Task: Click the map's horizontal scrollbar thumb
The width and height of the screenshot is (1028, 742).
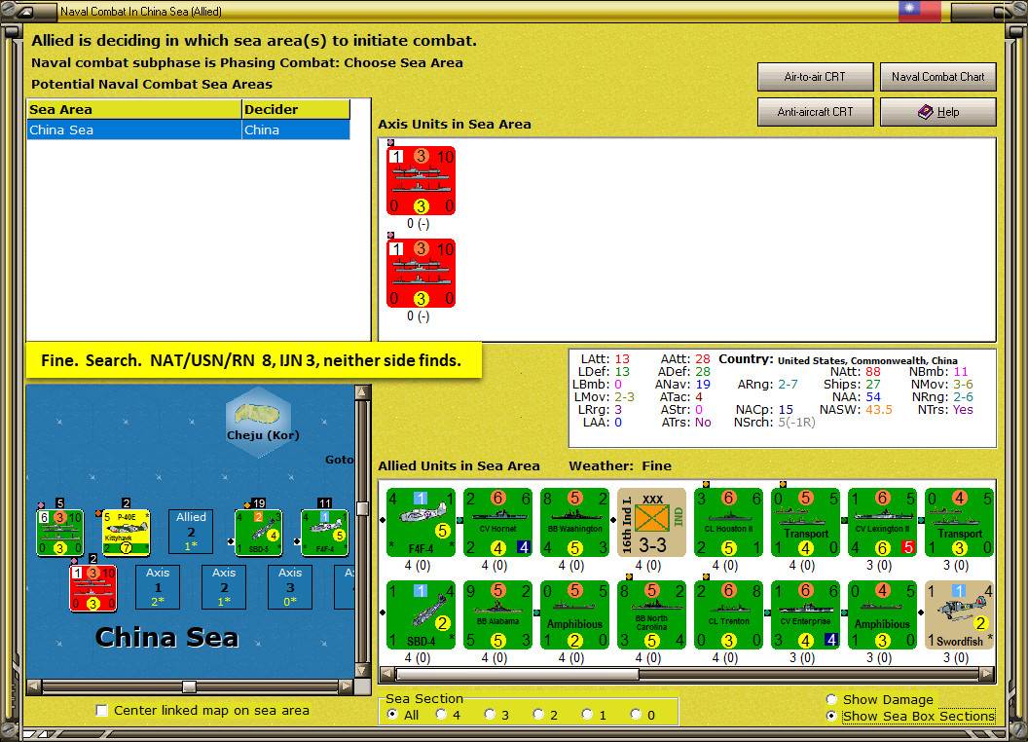Action: 189,686
